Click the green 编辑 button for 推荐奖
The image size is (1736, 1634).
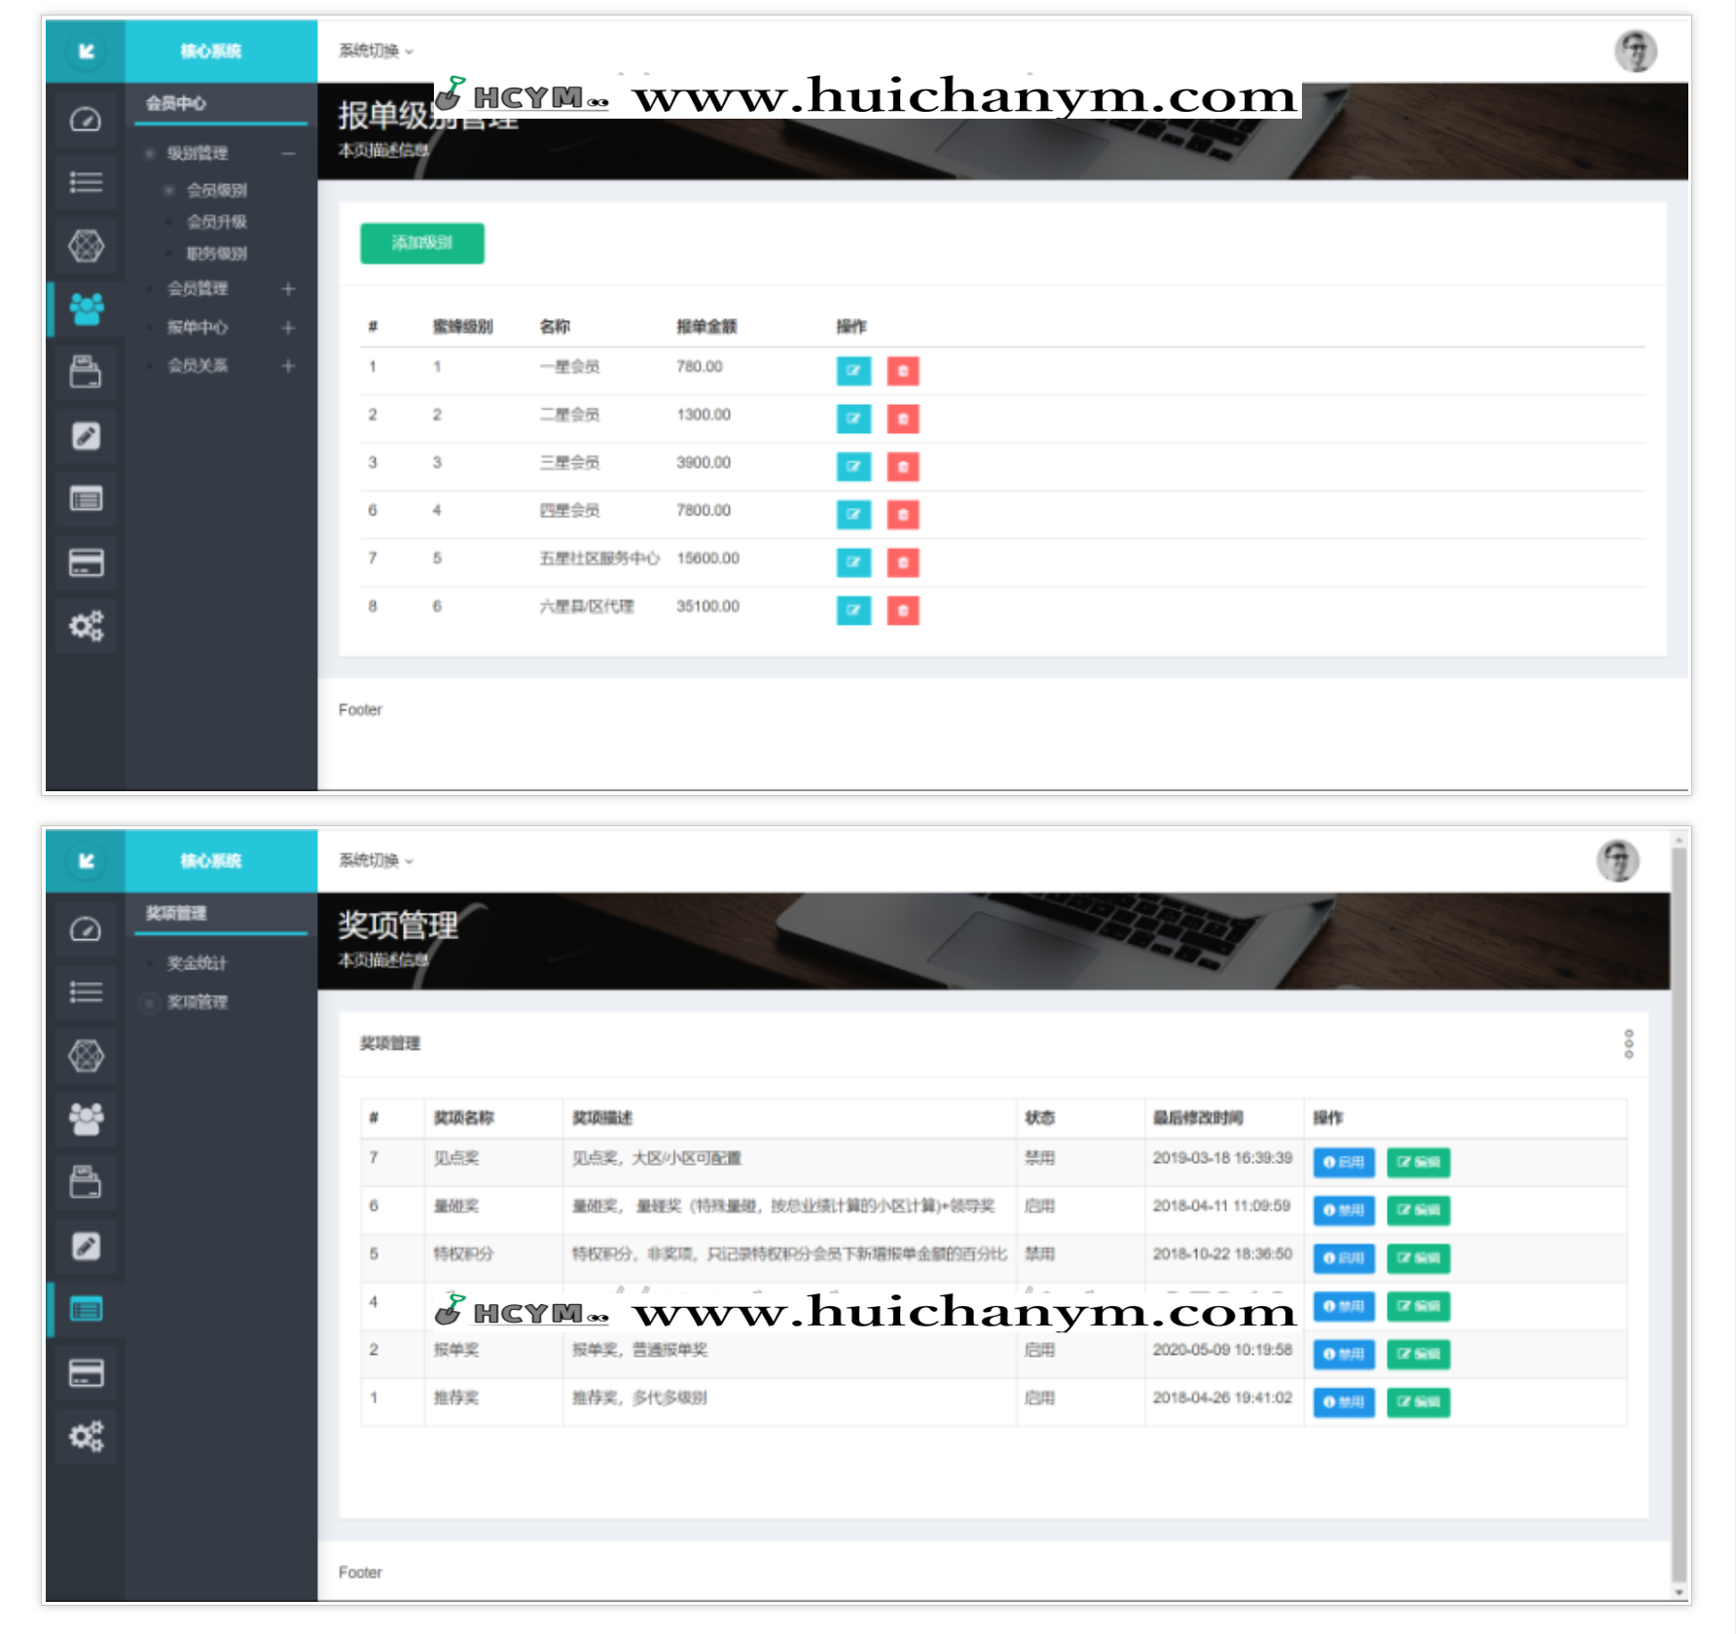click(1418, 1401)
